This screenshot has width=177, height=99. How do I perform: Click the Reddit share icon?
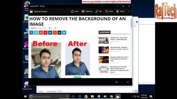point(55,33)
